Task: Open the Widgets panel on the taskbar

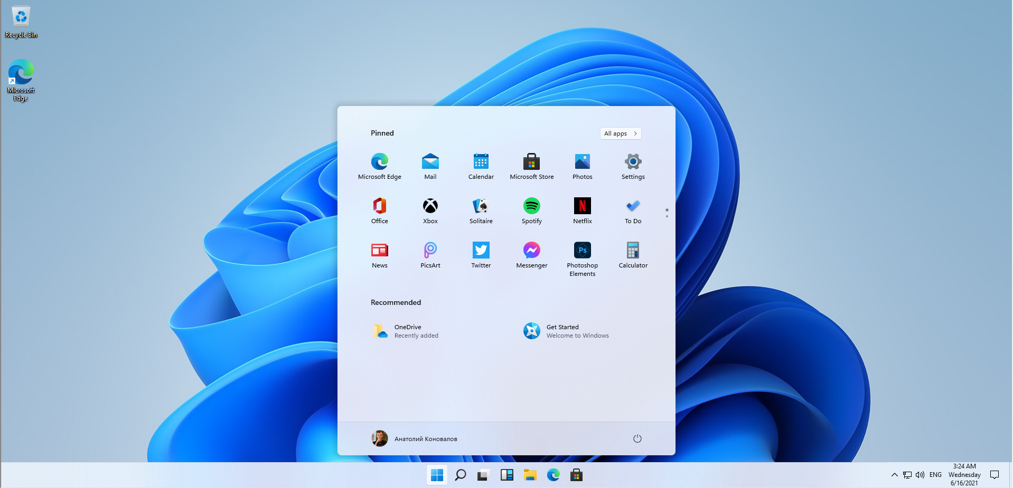Action: pyautogui.click(x=506, y=475)
